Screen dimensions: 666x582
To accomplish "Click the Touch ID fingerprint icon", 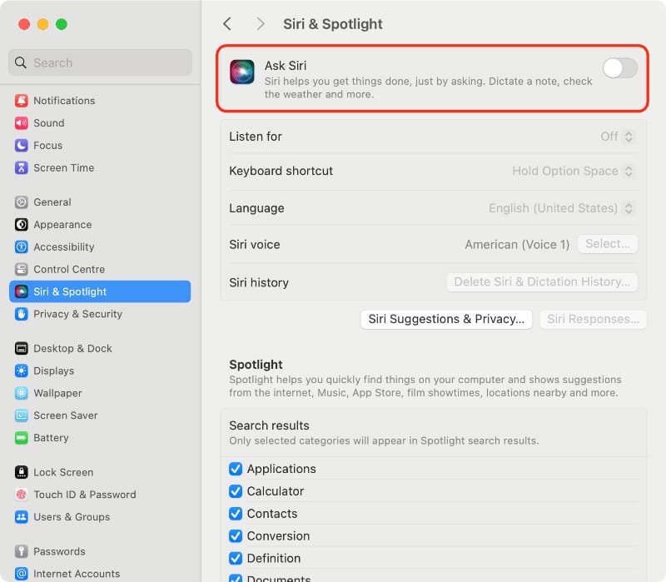I will click(22, 495).
